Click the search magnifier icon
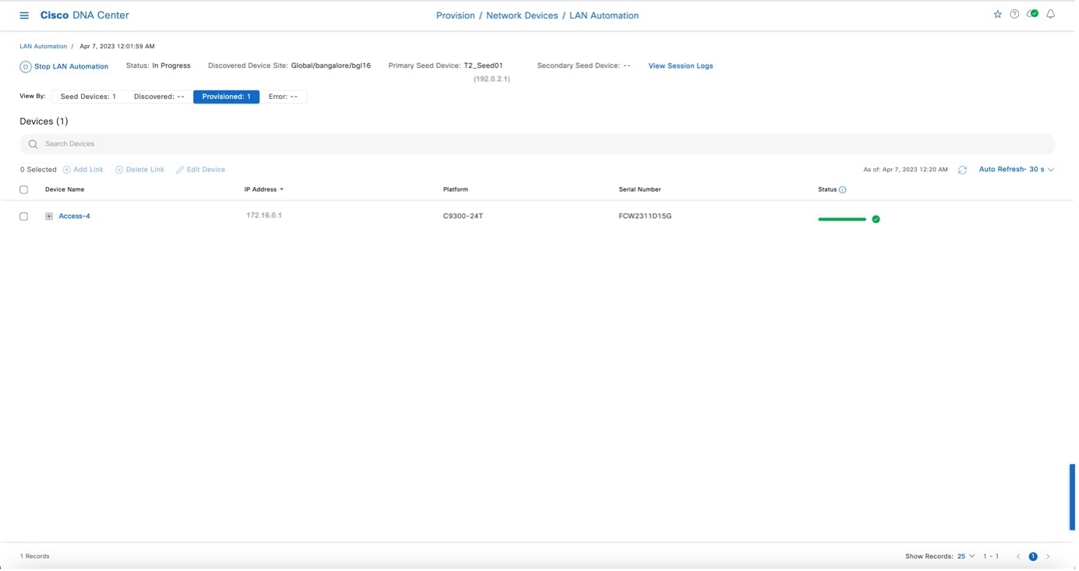The width and height of the screenshot is (1079, 571). [x=33, y=145]
